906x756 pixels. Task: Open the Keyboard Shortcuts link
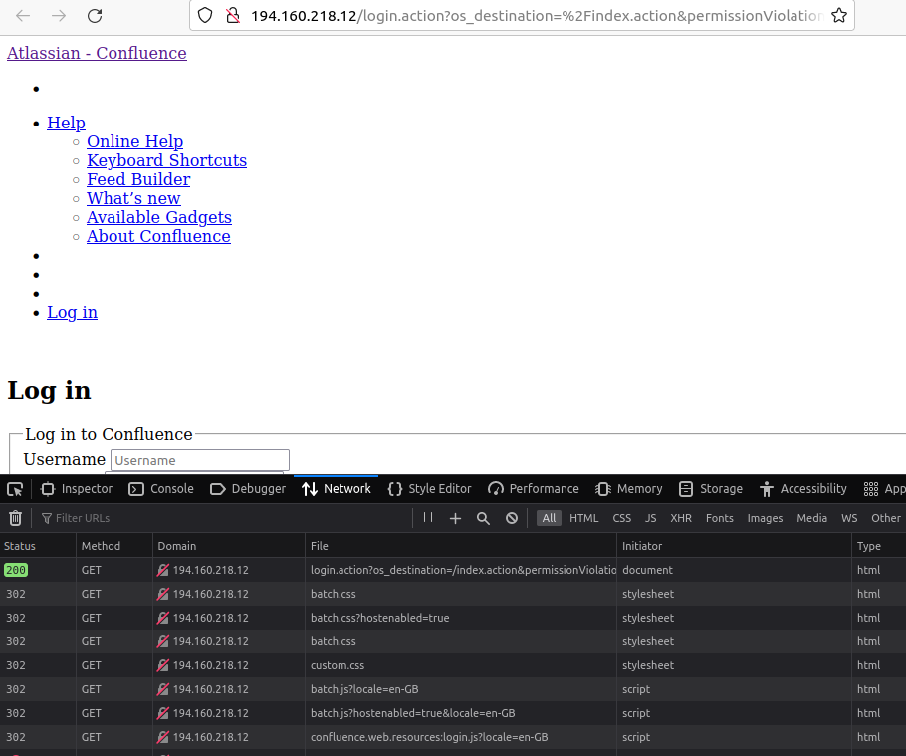pyautogui.click(x=166, y=160)
